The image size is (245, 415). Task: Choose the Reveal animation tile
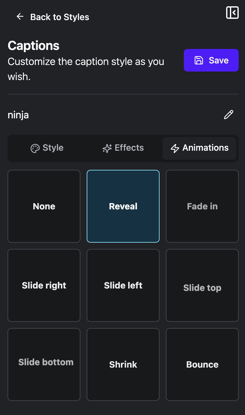123,206
